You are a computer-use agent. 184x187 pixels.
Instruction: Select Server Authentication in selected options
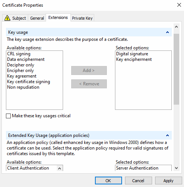(137, 168)
